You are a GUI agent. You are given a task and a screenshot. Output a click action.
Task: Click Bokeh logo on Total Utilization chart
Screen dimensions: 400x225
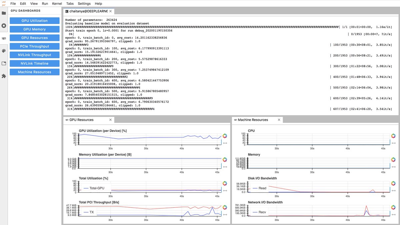tap(225, 183)
